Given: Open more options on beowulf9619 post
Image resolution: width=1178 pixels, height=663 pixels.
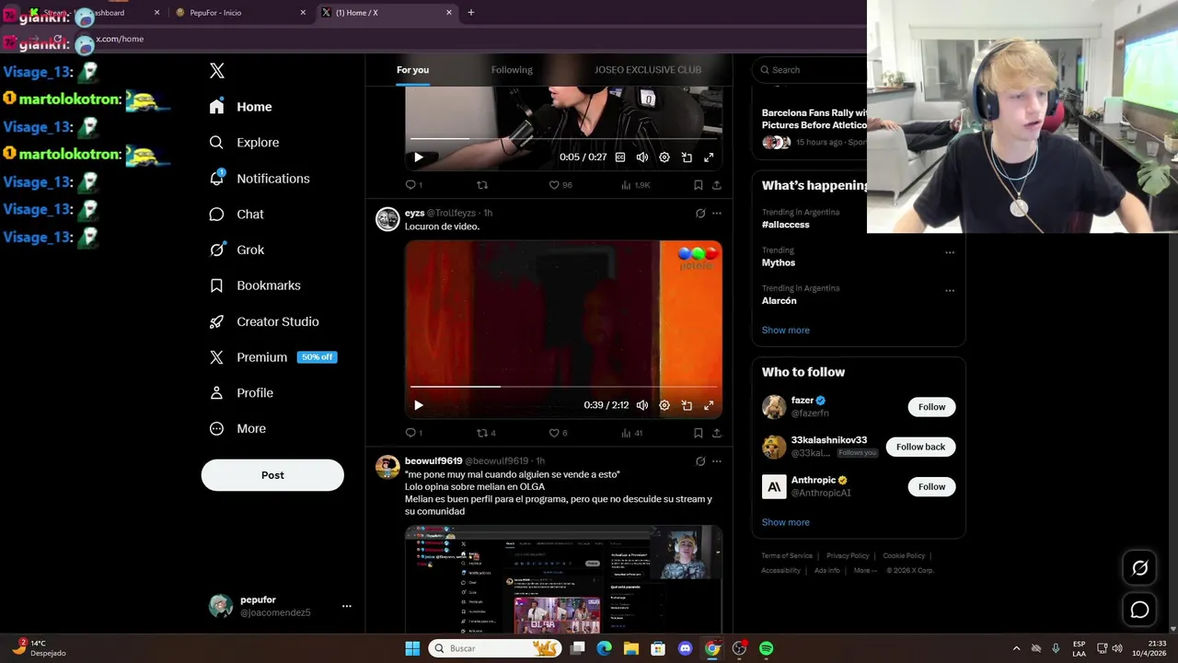Looking at the screenshot, I should (717, 461).
